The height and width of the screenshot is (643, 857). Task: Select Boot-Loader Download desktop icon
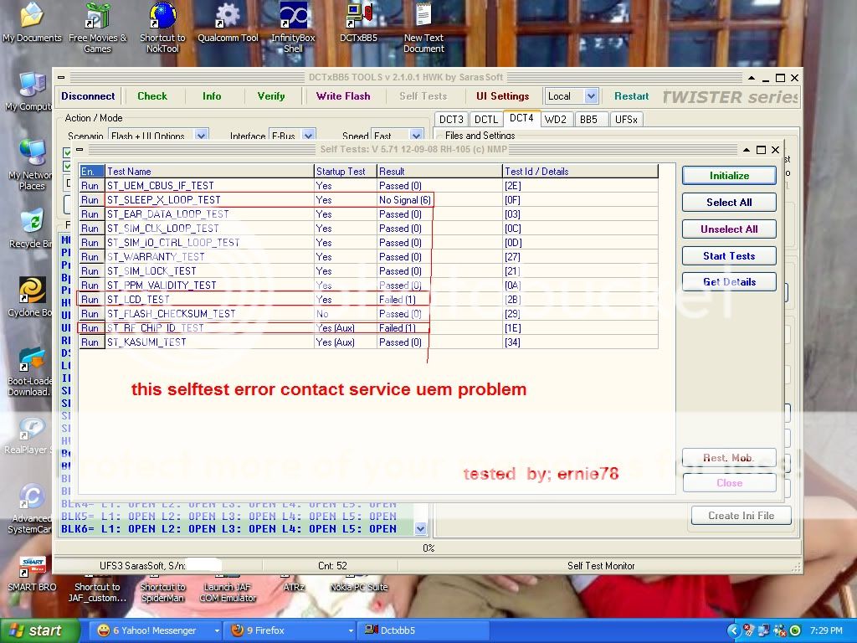pos(32,371)
